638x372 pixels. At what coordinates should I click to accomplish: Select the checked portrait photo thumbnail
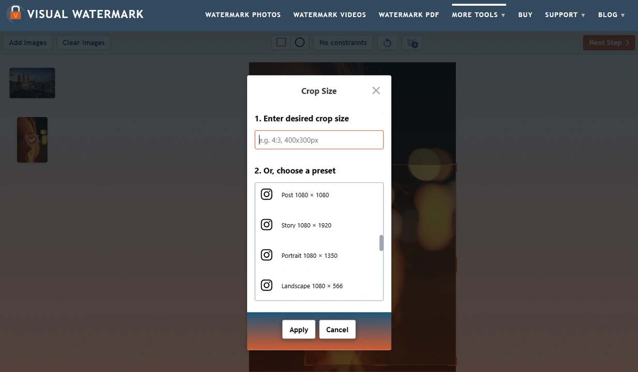(x=32, y=139)
